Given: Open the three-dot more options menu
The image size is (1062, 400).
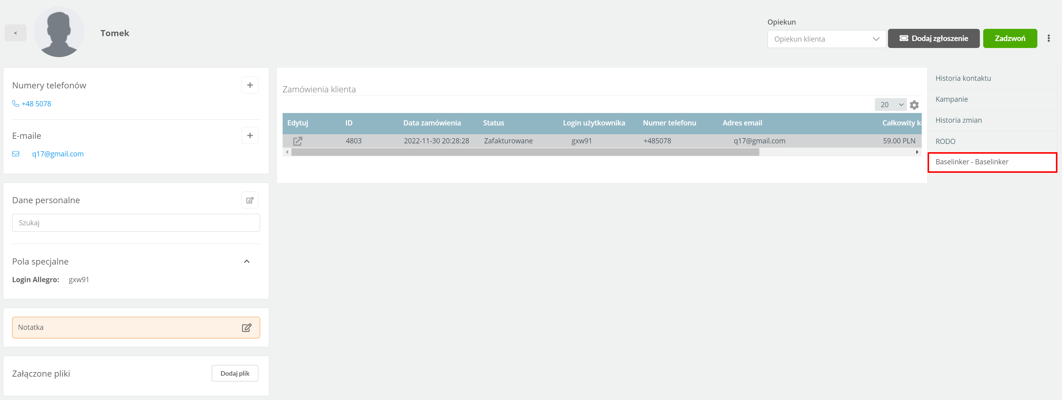Looking at the screenshot, I should click(1048, 38).
